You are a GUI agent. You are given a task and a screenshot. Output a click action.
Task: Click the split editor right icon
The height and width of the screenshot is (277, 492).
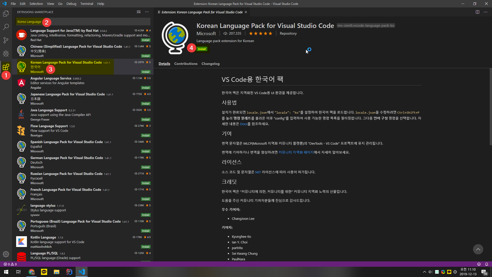point(477,12)
